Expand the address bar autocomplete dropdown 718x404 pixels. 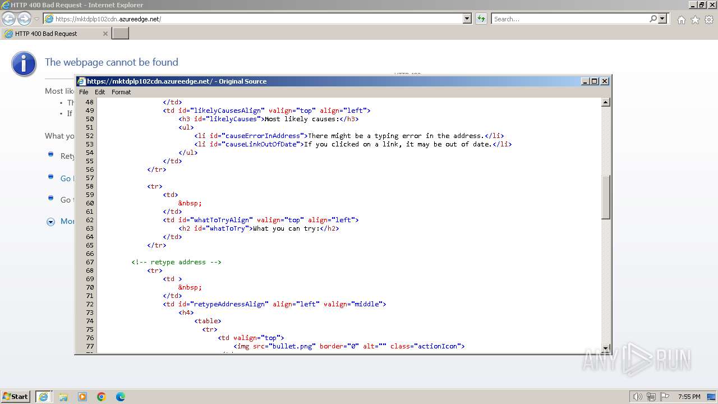tap(467, 19)
